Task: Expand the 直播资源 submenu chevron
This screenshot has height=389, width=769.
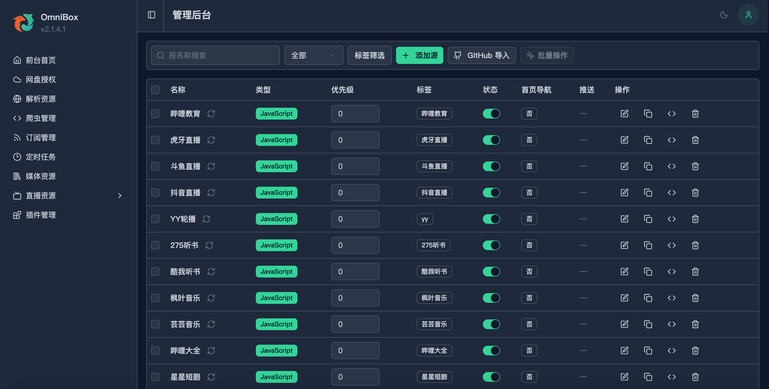Action: coord(120,196)
